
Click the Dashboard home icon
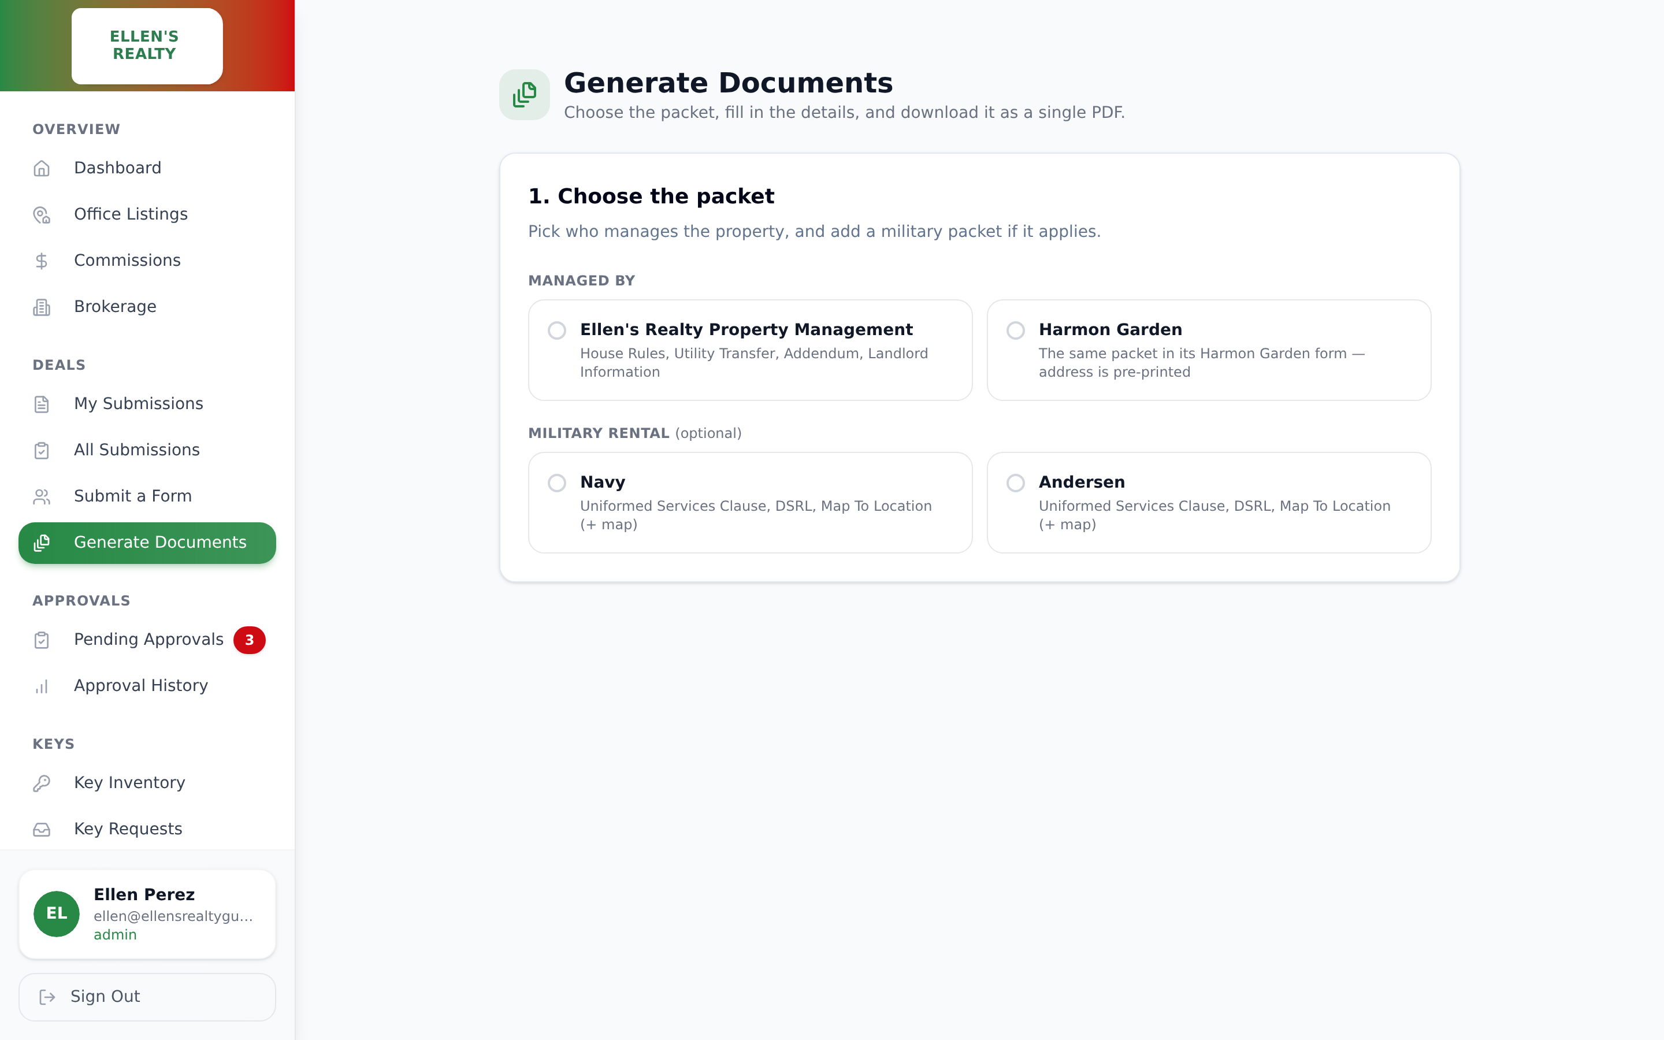(x=42, y=169)
